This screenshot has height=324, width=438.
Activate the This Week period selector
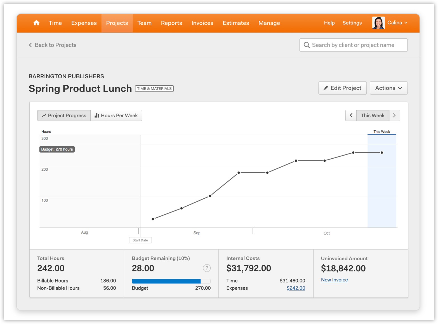(x=372, y=115)
